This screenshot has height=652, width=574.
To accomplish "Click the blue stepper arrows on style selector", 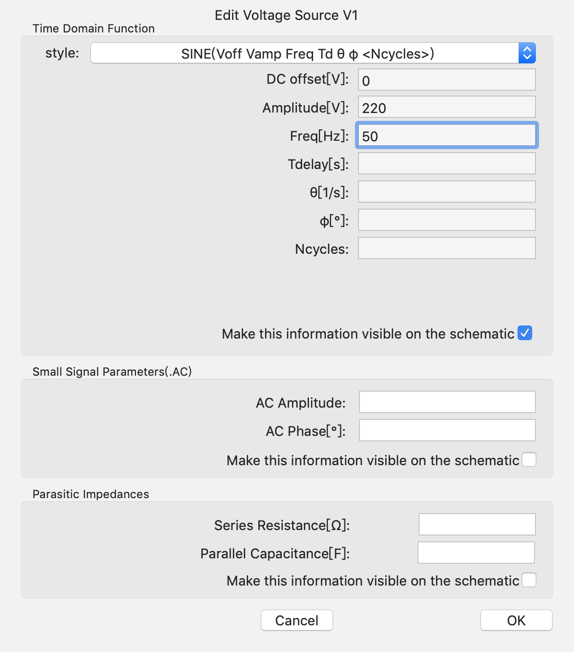I will [x=527, y=53].
